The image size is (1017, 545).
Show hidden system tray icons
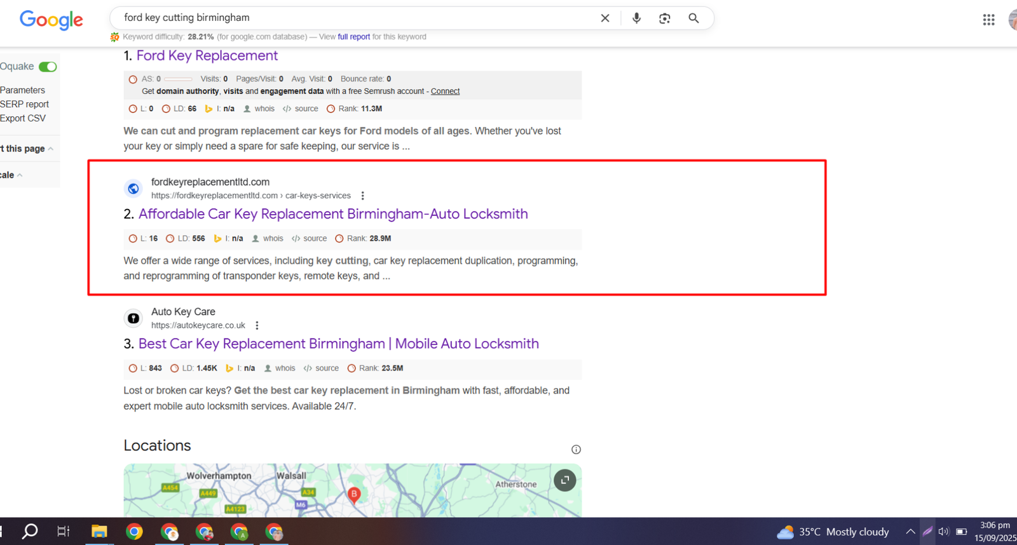(x=910, y=532)
